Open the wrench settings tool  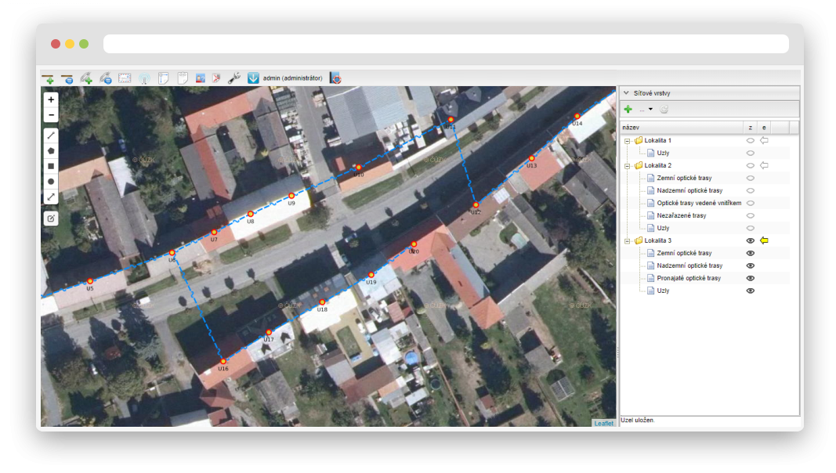tap(233, 78)
